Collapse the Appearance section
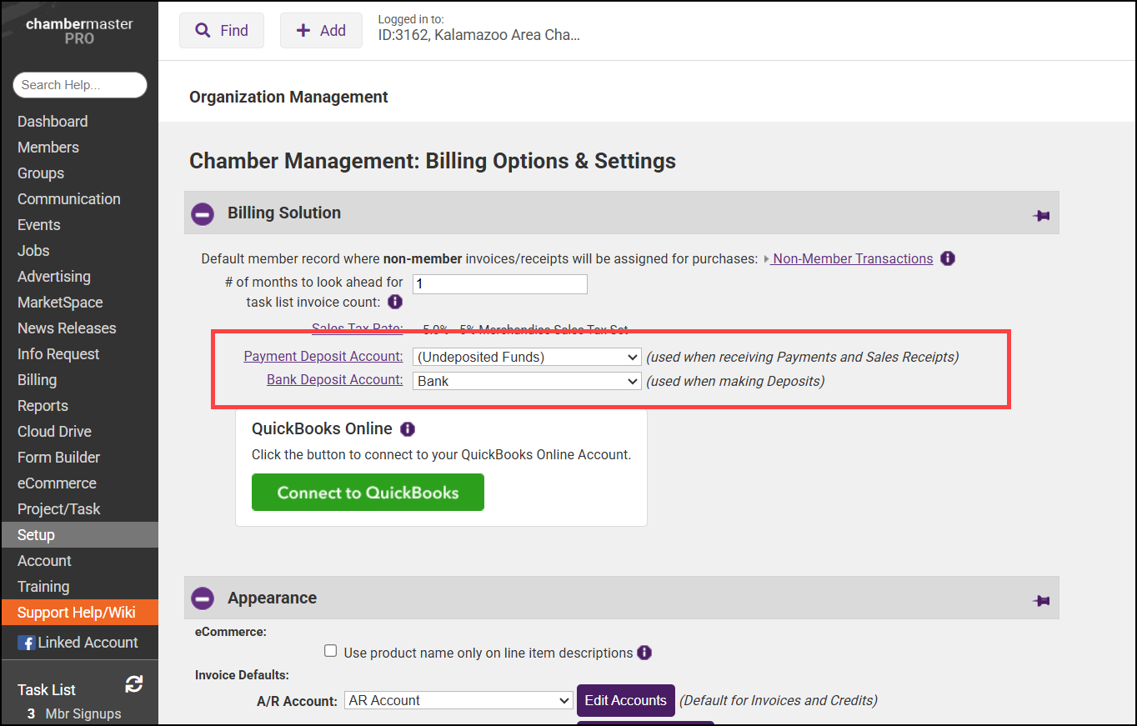1137x726 pixels. click(203, 598)
